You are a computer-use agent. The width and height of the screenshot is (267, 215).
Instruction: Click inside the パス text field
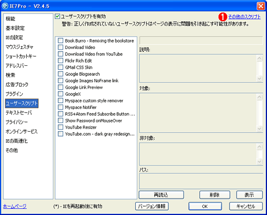201,181
